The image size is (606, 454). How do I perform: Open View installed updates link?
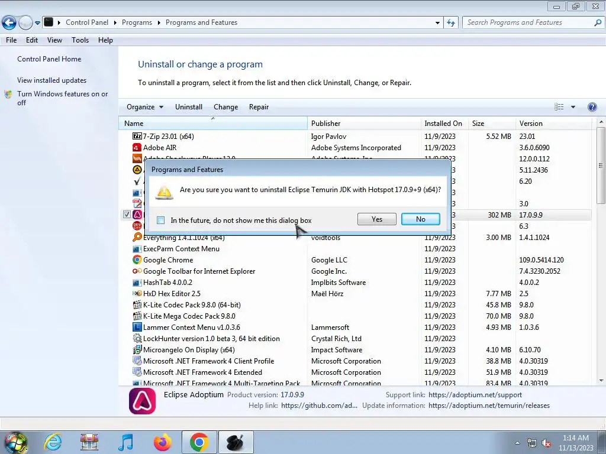pyautogui.click(x=52, y=80)
